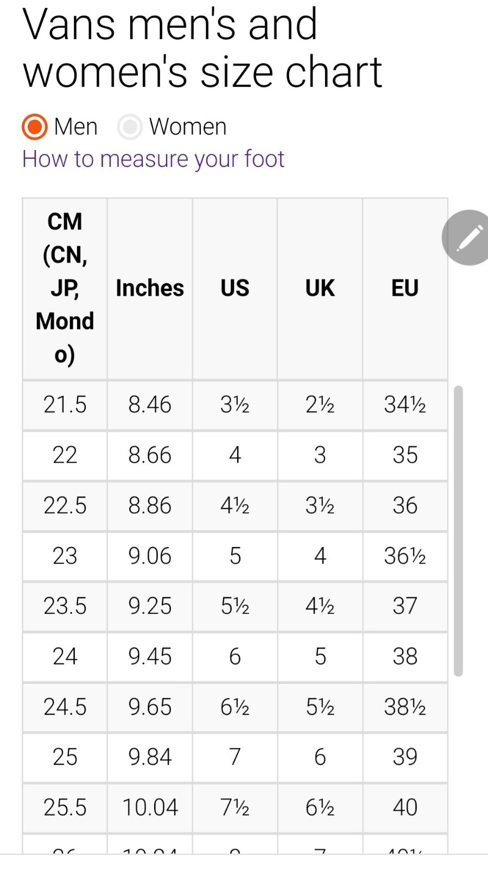The width and height of the screenshot is (488, 870).
Task: Click the UK column header
Action: pyautogui.click(x=320, y=288)
